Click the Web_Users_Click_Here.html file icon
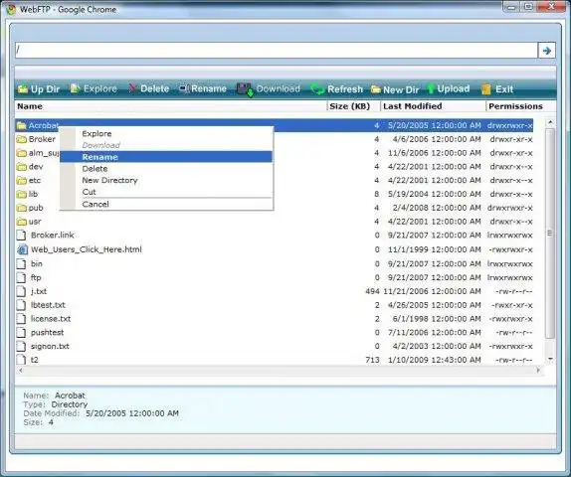 tap(22, 249)
